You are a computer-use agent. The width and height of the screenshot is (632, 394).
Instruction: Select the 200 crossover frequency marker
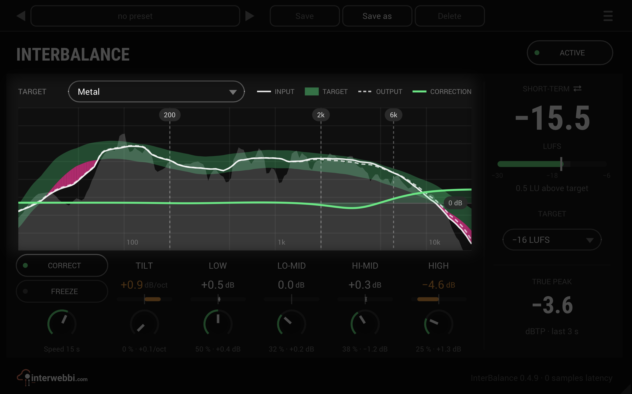pos(170,115)
